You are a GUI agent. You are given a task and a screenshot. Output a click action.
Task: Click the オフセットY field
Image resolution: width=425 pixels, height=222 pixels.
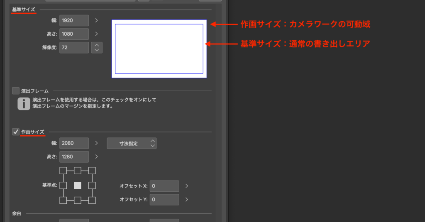tap(164, 200)
